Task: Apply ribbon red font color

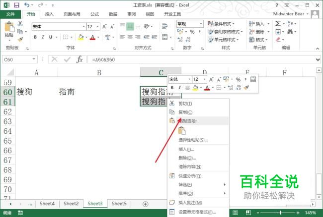Action: tap(93, 37)
